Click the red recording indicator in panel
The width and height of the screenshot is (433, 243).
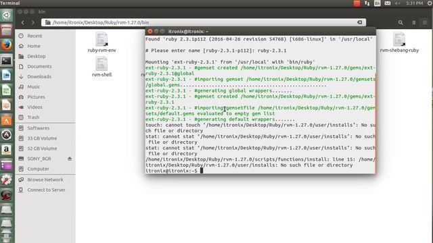pyautogui.click(x=357, y=3)
